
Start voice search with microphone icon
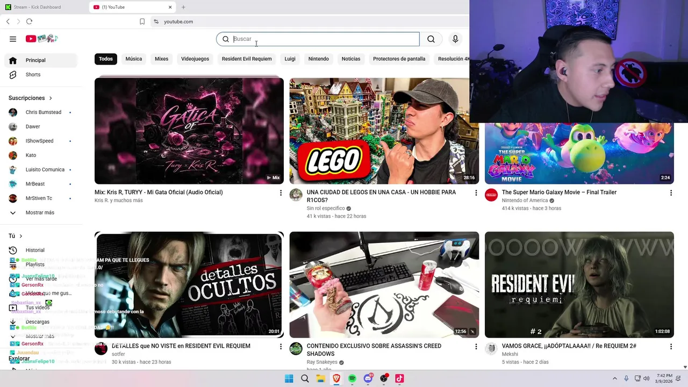tap(455, 39)
